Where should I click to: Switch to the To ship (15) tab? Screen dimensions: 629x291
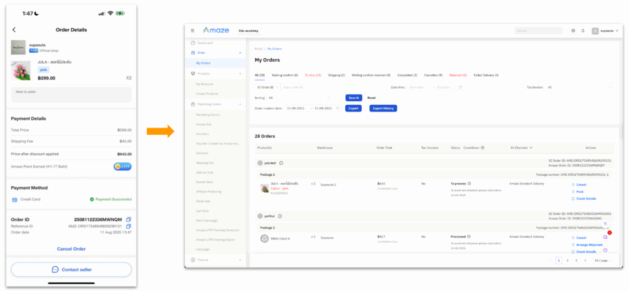[313, 75]
